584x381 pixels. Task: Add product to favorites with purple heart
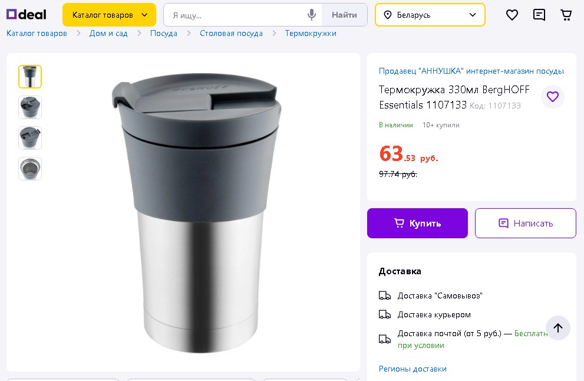552,97
